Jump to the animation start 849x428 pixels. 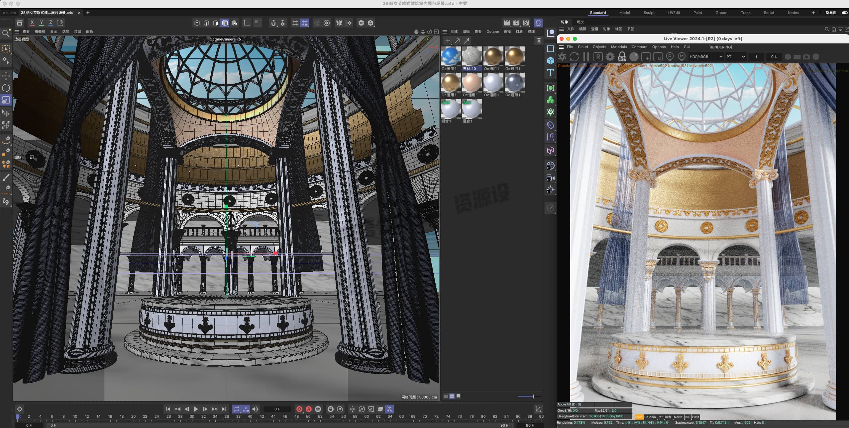(x=168, y=409)
